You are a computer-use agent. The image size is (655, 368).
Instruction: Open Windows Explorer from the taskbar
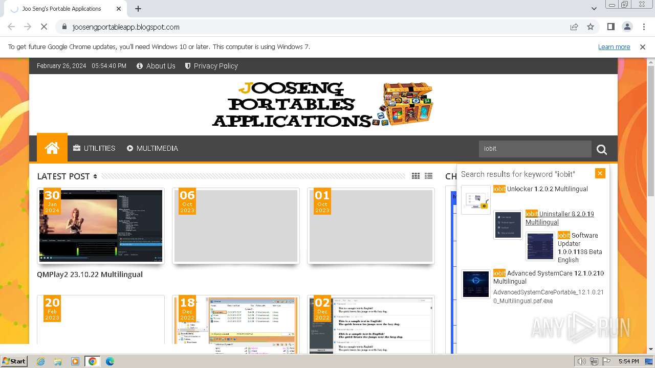point(58,361)
